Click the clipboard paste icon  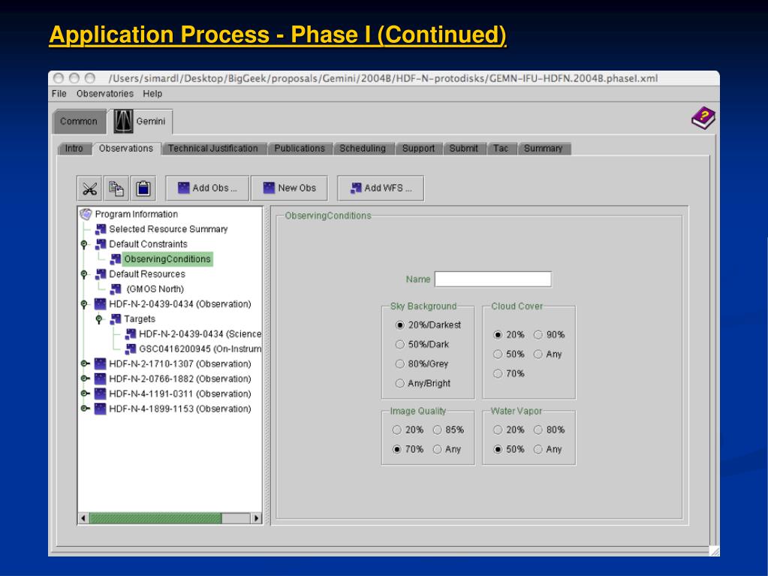[x=143, y=188]
